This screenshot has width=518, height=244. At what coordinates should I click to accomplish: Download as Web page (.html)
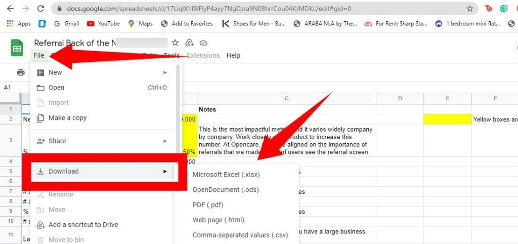(236, 220)
